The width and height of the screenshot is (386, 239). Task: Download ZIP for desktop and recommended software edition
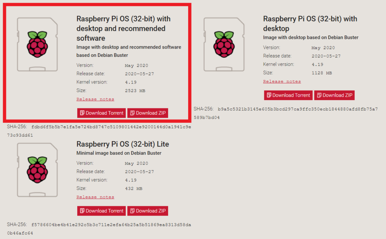point(148,113)
